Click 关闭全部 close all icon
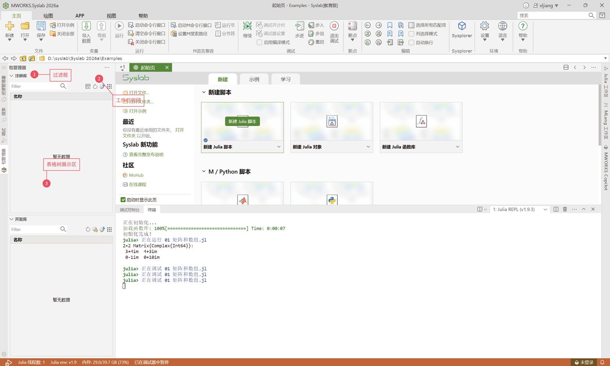The width and height of the screenshot is (610, 366). point(53,34)
